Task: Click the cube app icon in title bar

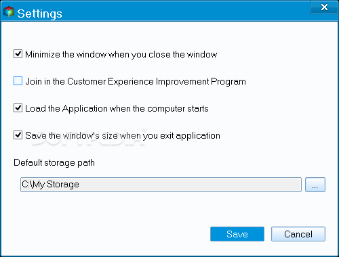Action: (x=9, y=11)
